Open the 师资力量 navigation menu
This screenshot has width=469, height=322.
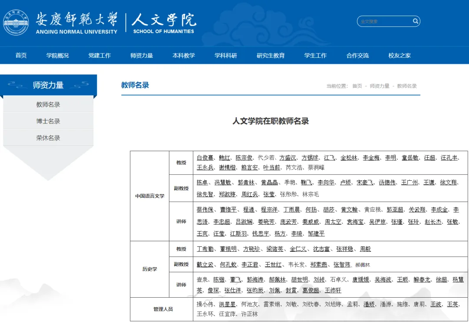pos(142,55)
